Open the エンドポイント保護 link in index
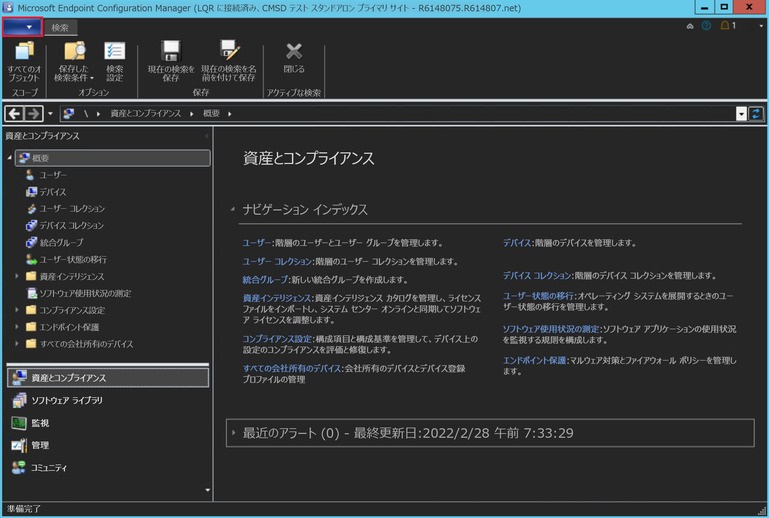 (x=534, y=360)
